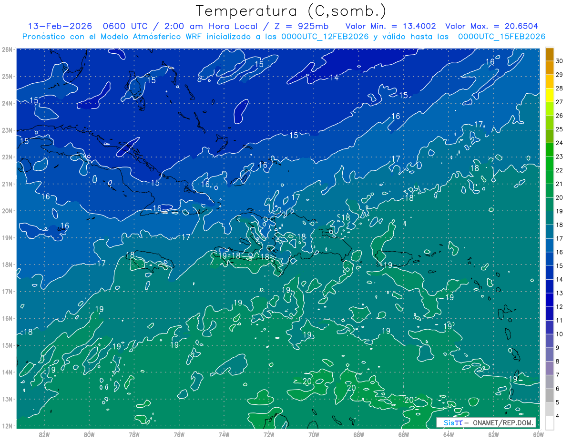
Task: Click the '76W' longitude axis label
Action: (x=179, y=434)
